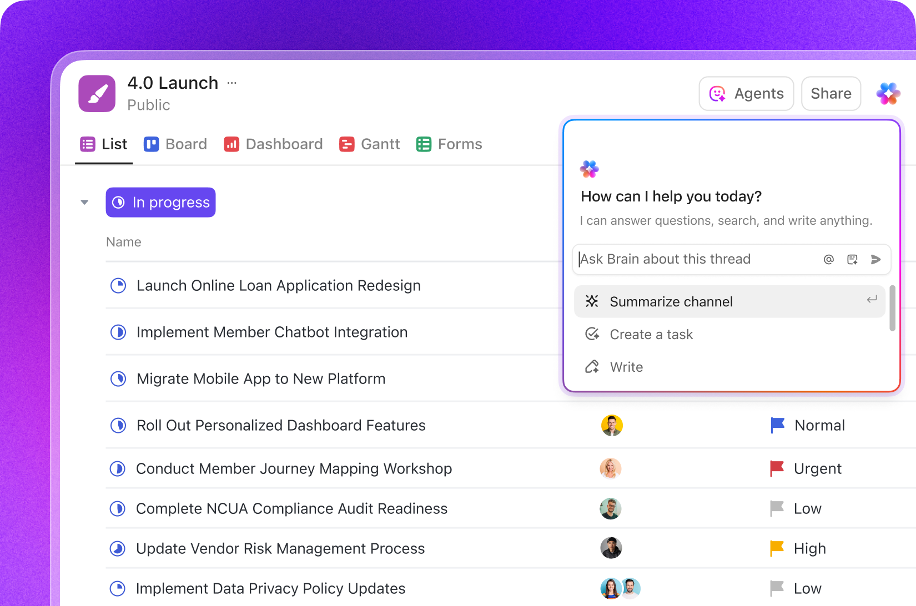Click status icon of Migrate Mobile App task

click(x=118, y=379)
